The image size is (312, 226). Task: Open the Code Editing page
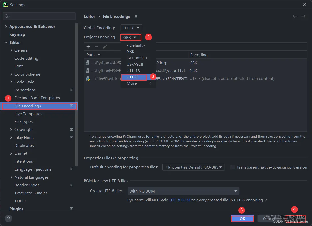26,58
